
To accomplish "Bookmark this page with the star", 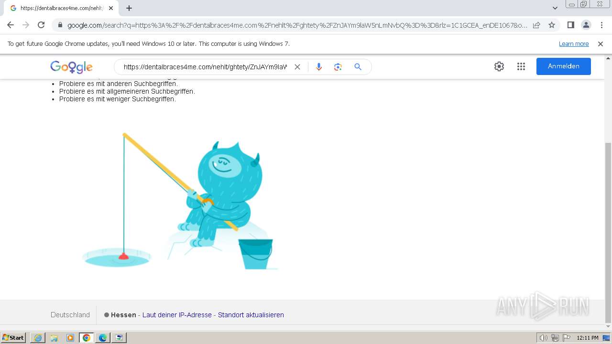I will coord(552,25).
